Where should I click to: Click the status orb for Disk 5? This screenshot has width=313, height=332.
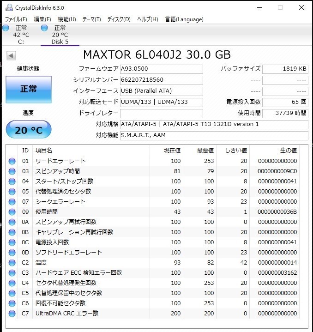(x=44, y=28)
